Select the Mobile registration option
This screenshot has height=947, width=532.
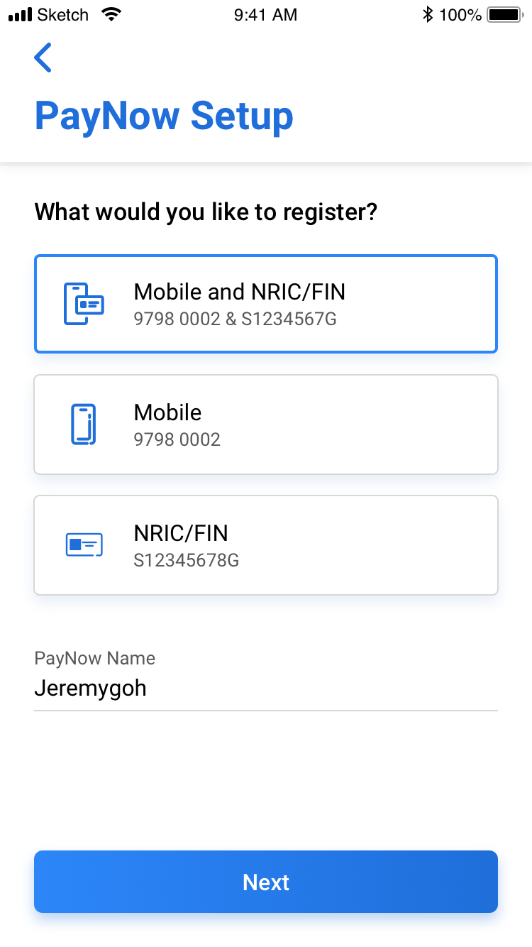[x=266, y=425]
